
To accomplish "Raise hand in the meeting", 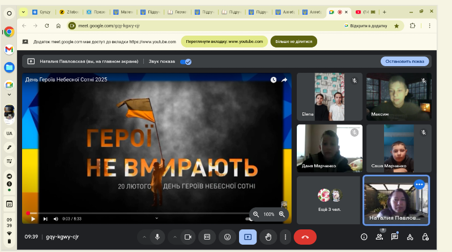I will pos(268,237).
